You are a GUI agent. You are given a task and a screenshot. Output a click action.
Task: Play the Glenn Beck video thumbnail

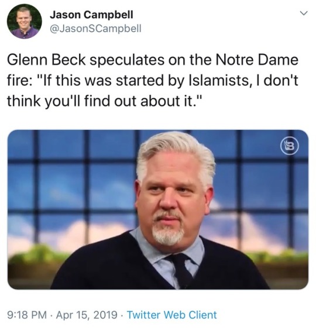pyautogui.click(x=158, y=209)
